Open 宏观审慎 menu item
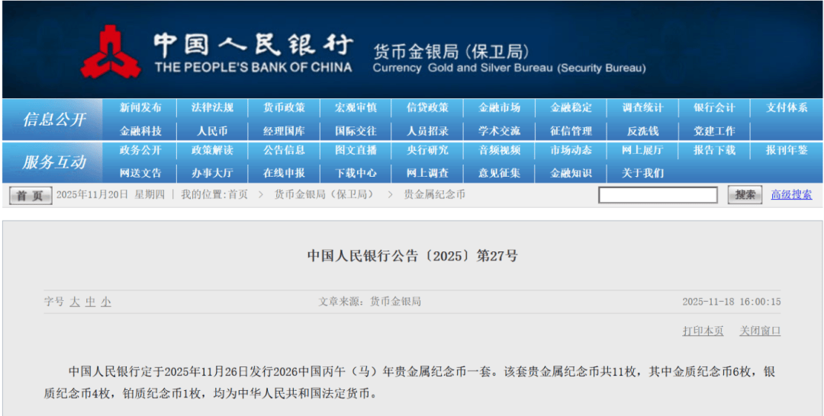Screen dimensions: 824x416 [356, 108]
